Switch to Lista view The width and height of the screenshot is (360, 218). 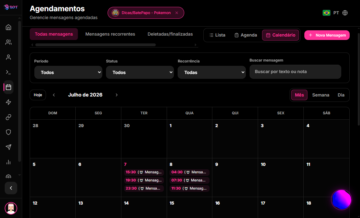pos(217,35)
